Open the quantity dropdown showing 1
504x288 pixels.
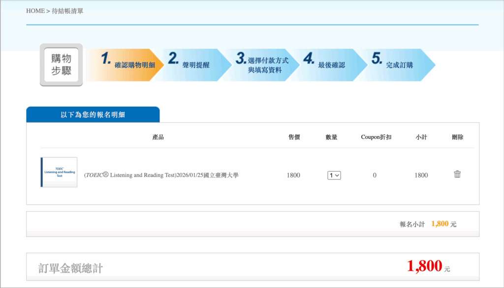click(x=334, y=175)
